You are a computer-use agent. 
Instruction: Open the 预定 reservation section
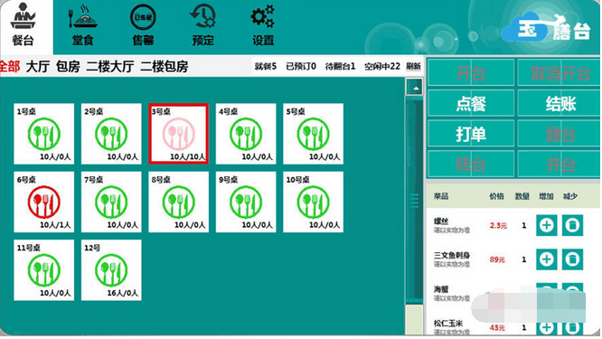pyautogui.click(x=202, y=26)
